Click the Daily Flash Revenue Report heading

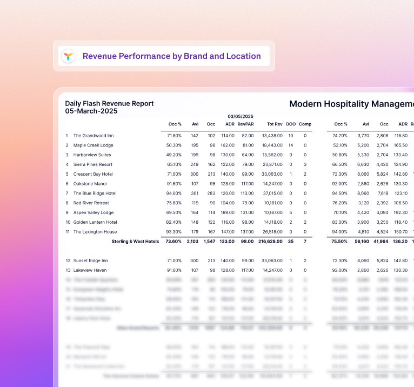click(x=109, y=104)
